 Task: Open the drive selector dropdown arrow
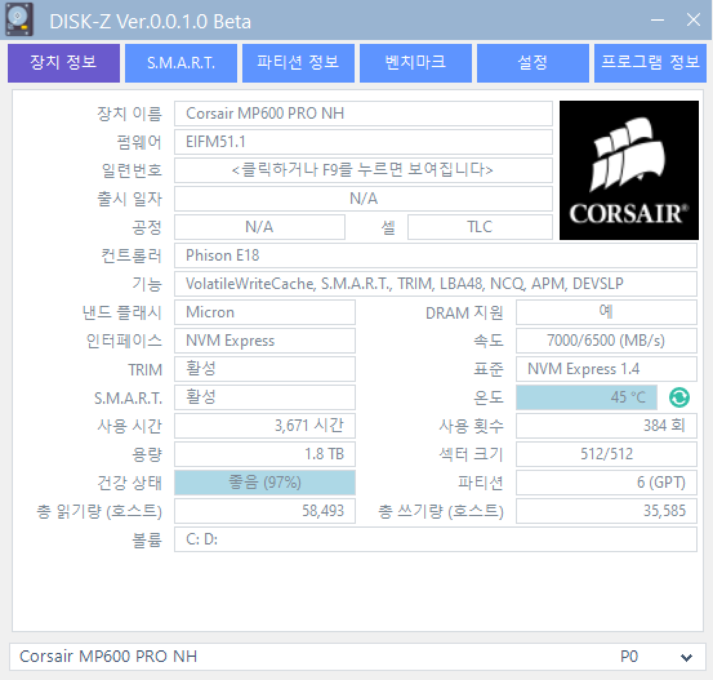click(686, 657)
